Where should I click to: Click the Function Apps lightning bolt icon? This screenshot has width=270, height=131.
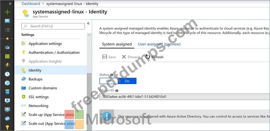pos(7,65)
